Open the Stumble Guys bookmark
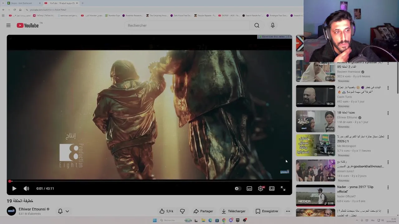The image size is (399, 224). pyautogui.click(x=112, y=16)
